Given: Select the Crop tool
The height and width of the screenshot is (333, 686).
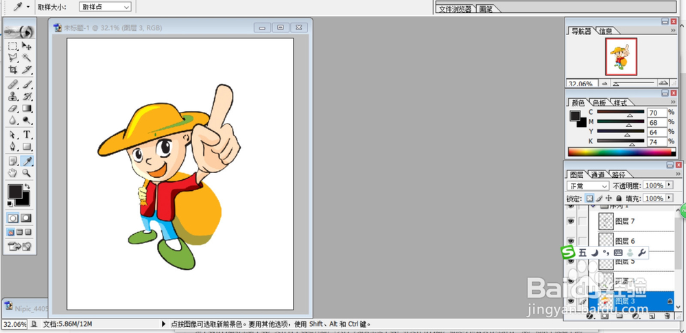Looking at the screenshot, I should click(x=13, y=69).
